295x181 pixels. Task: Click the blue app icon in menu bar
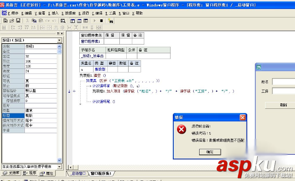4,13
